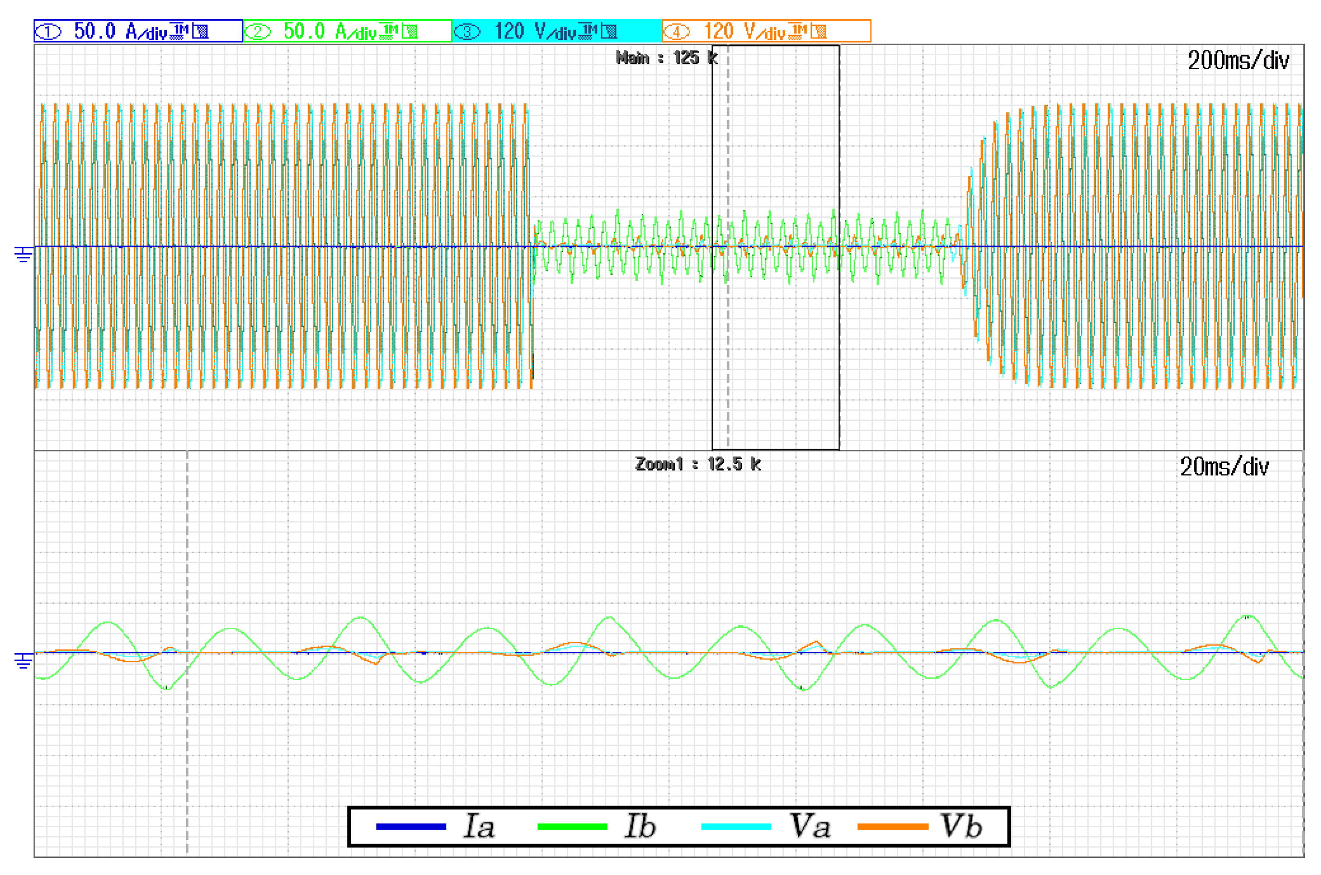Click channel 3 number badge
This screenshot has width=1321, height=875.
[467, 32]
